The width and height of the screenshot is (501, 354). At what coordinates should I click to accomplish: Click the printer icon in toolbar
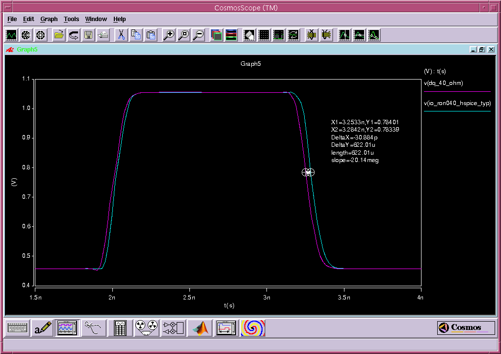pyautogui.click(x=103, y=35)
